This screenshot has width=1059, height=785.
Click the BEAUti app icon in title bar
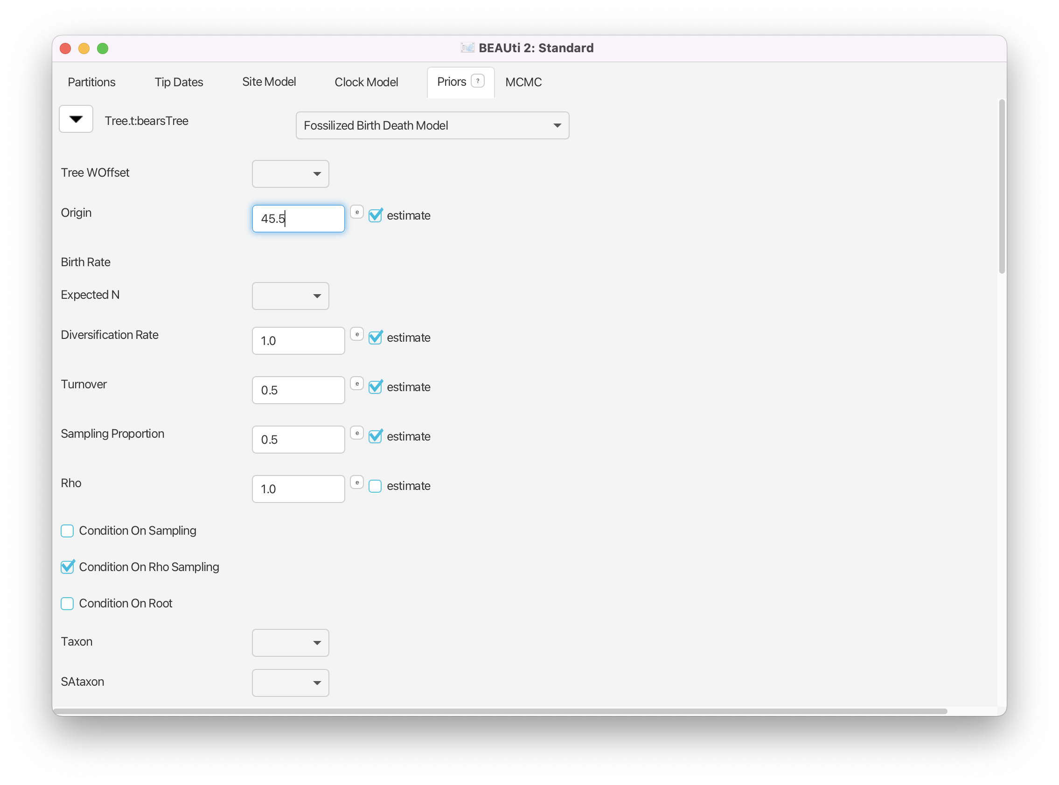tap(467, 48)
